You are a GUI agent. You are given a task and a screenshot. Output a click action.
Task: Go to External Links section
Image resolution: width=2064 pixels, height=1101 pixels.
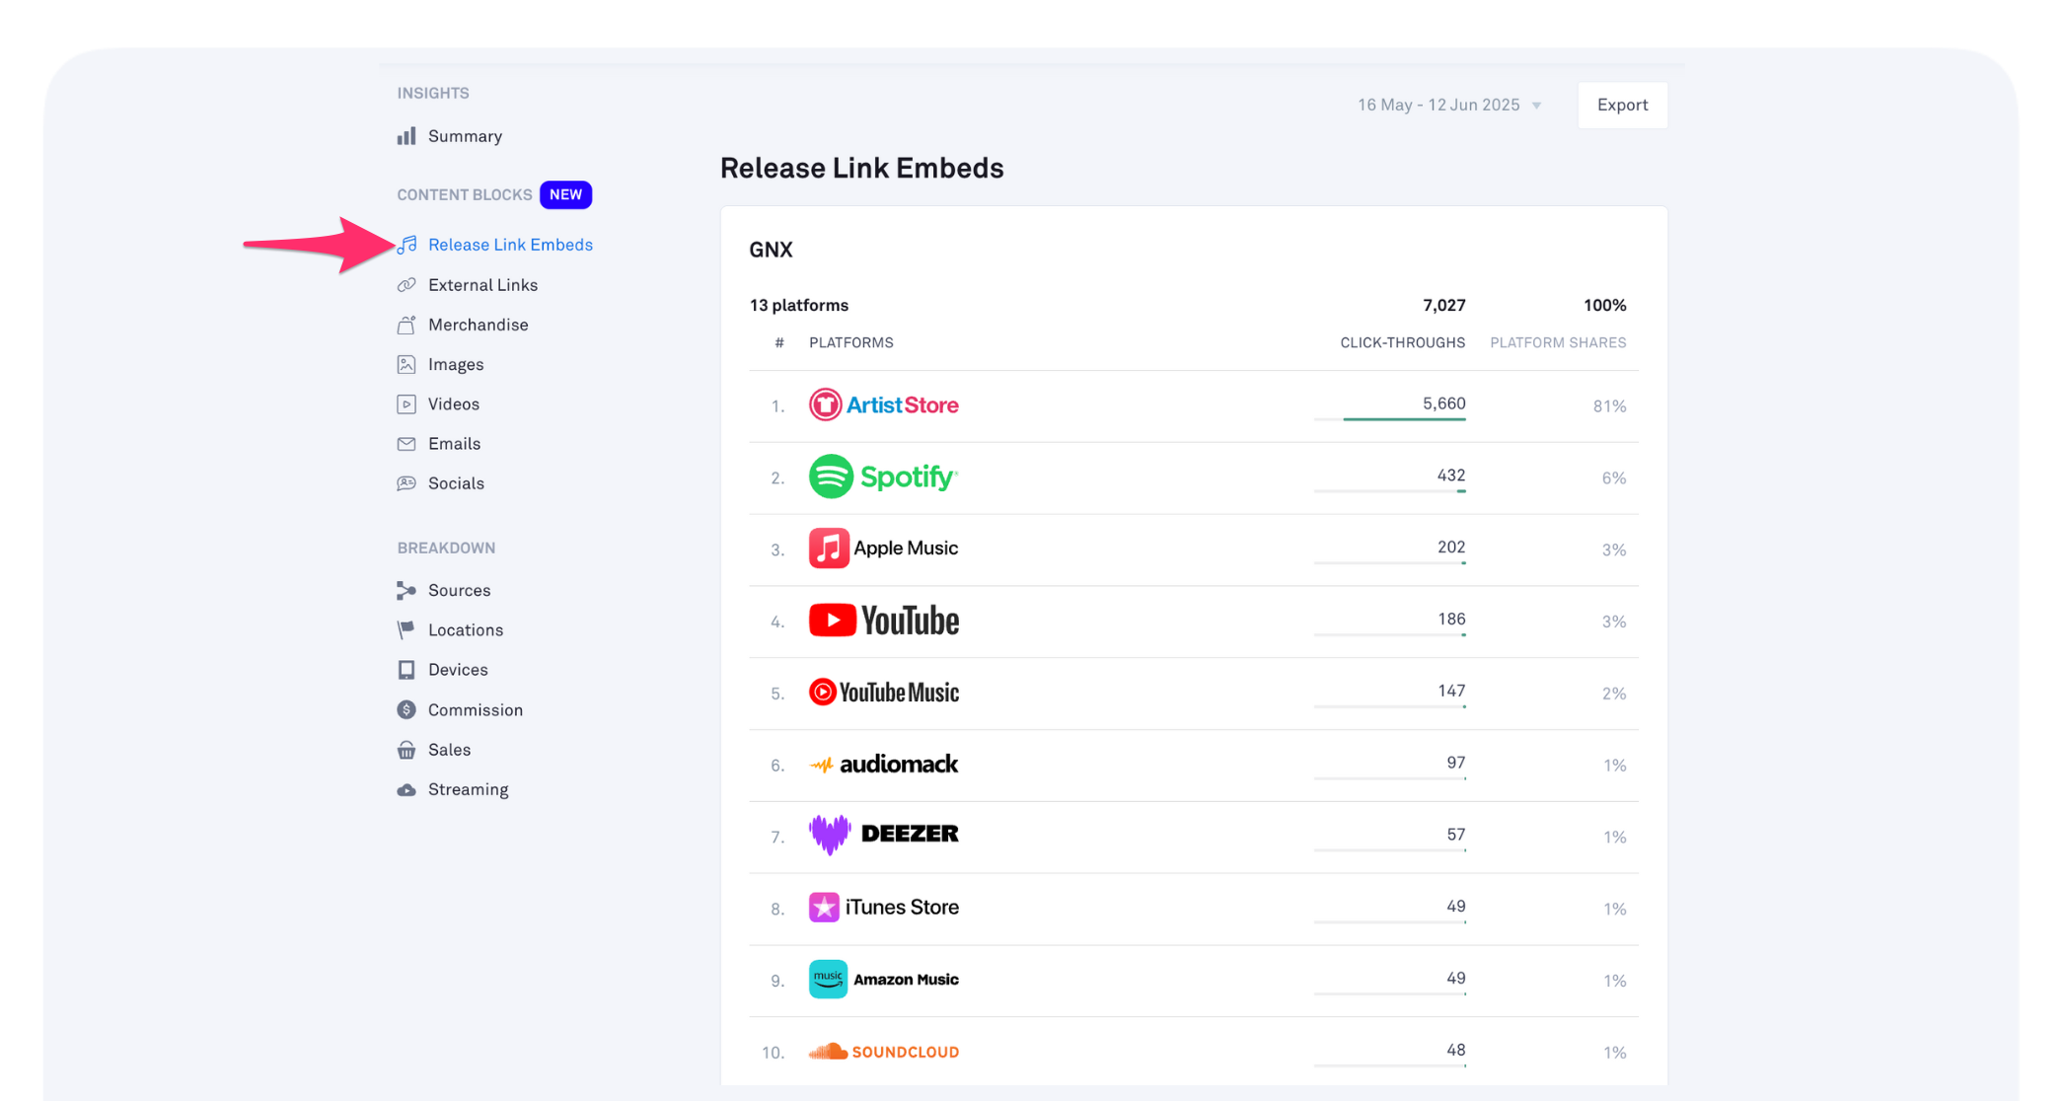(x=482, y=285)
